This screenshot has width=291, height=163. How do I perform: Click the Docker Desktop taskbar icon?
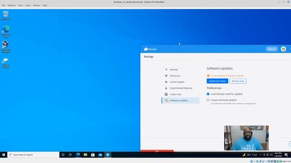point(108,155)
